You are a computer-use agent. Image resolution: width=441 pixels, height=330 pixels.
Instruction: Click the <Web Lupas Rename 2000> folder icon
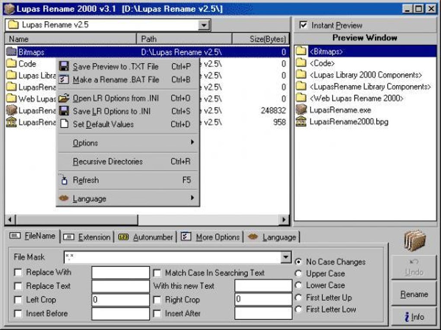coord(301,98)
